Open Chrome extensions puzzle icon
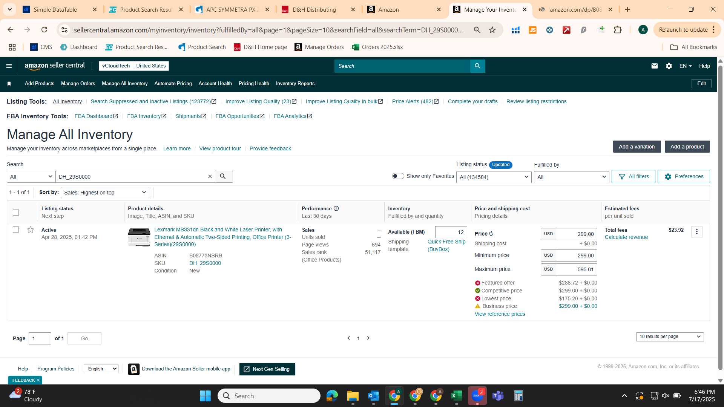 coord(618,30)
